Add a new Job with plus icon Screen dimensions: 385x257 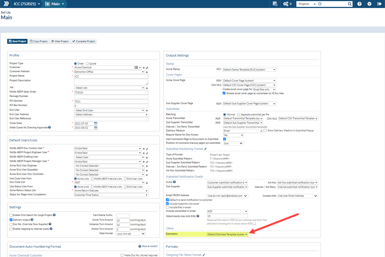click(147, 88)
